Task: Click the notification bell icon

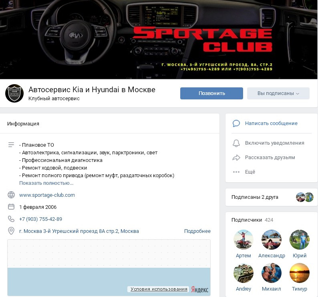Action: tap(236, 143)
